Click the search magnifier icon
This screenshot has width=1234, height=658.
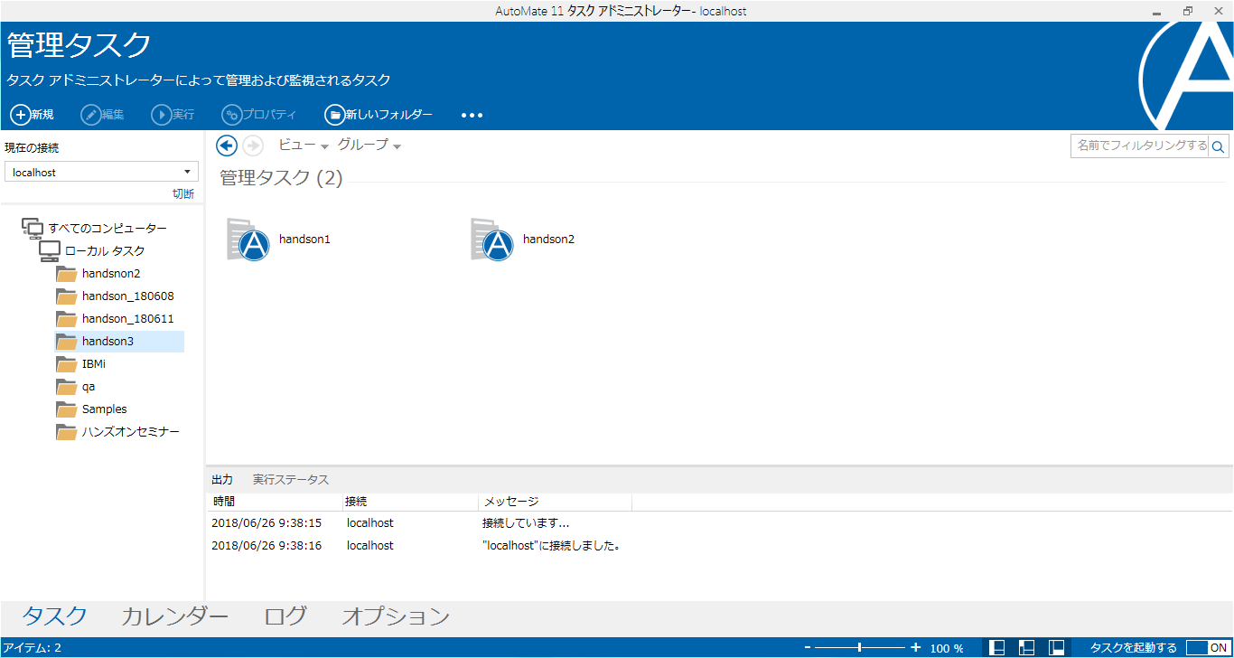pyautogui.click(x=1219, y=146)
